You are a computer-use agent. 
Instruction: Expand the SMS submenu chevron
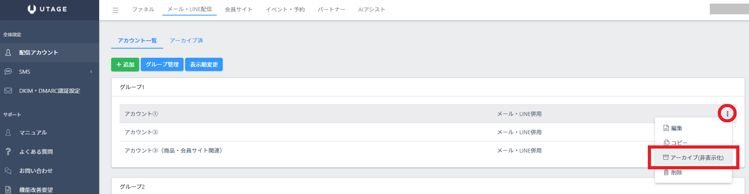pos(91,72)
